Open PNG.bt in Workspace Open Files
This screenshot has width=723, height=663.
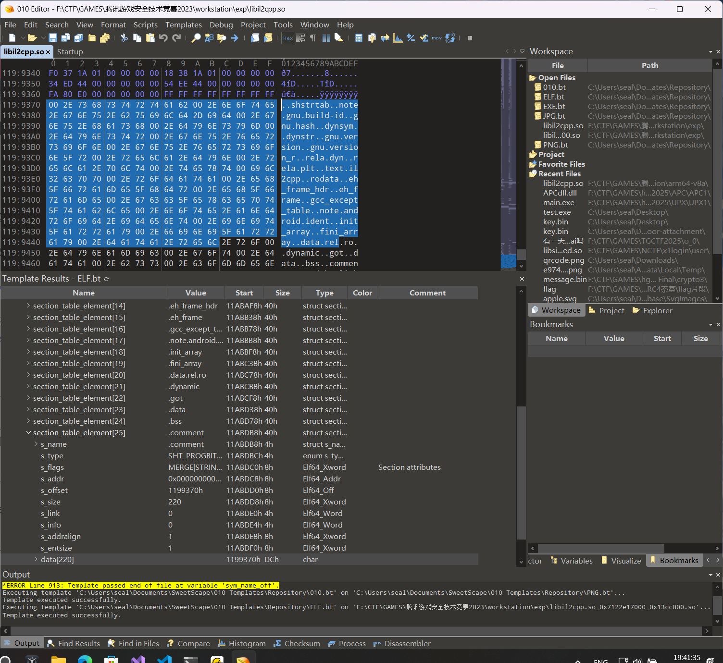pyautogui.click(x=556, y=145)
